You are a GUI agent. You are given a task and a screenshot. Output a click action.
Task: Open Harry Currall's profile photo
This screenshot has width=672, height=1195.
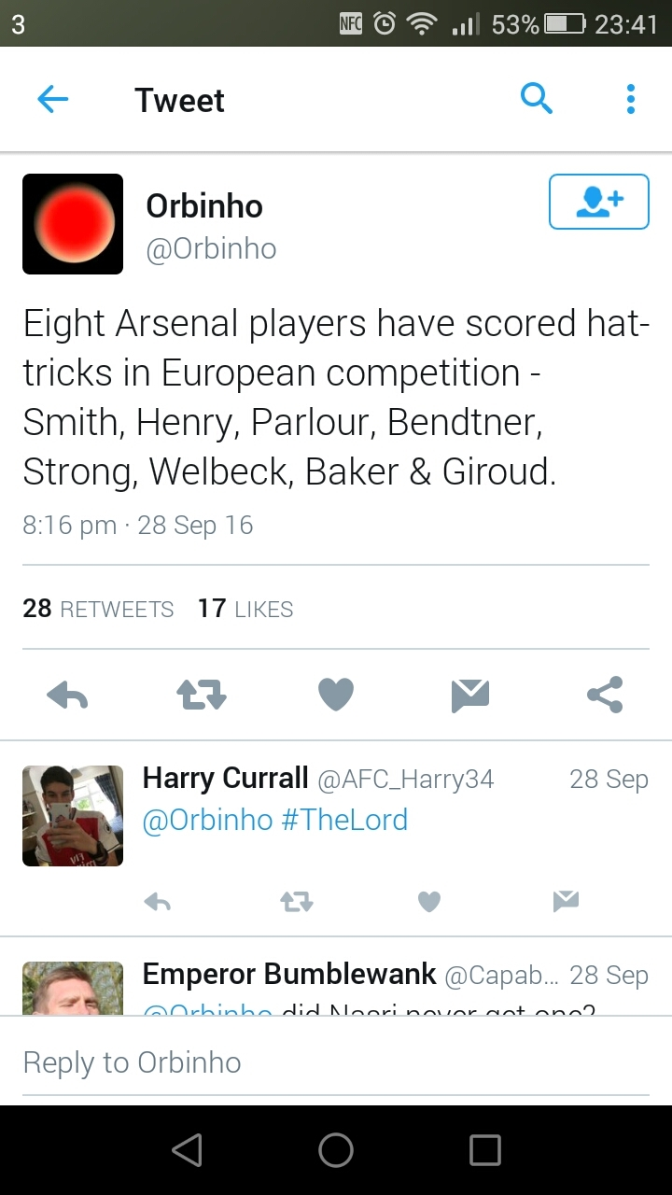pyautogui.click(x=73, y=816)
